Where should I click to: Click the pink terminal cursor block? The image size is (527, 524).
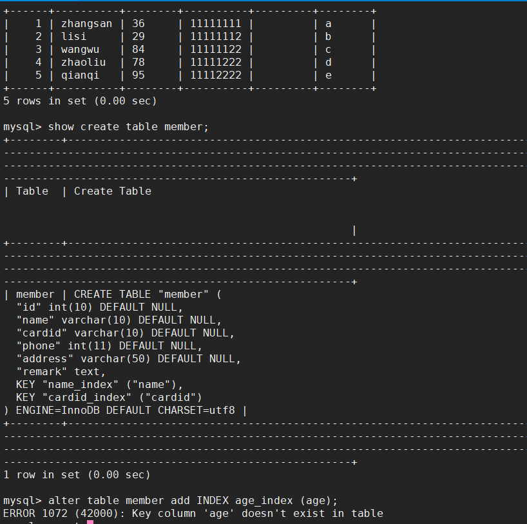(x=90, y=522)
